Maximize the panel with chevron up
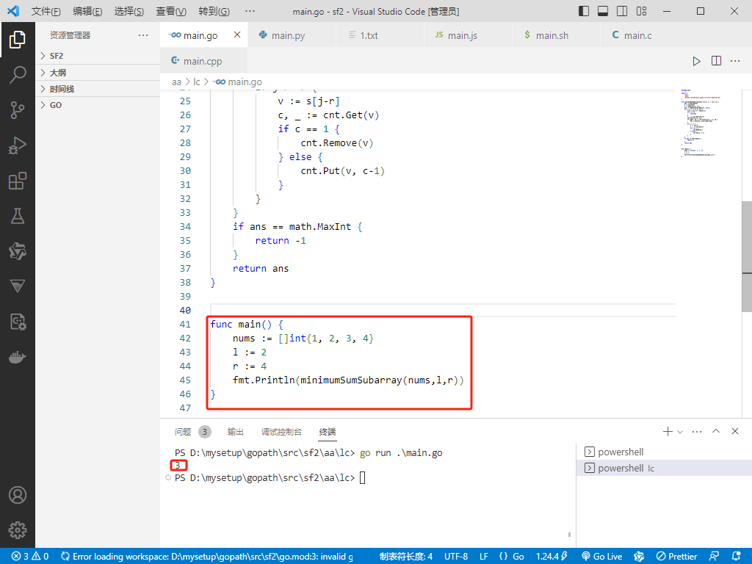 click(716, 431)
